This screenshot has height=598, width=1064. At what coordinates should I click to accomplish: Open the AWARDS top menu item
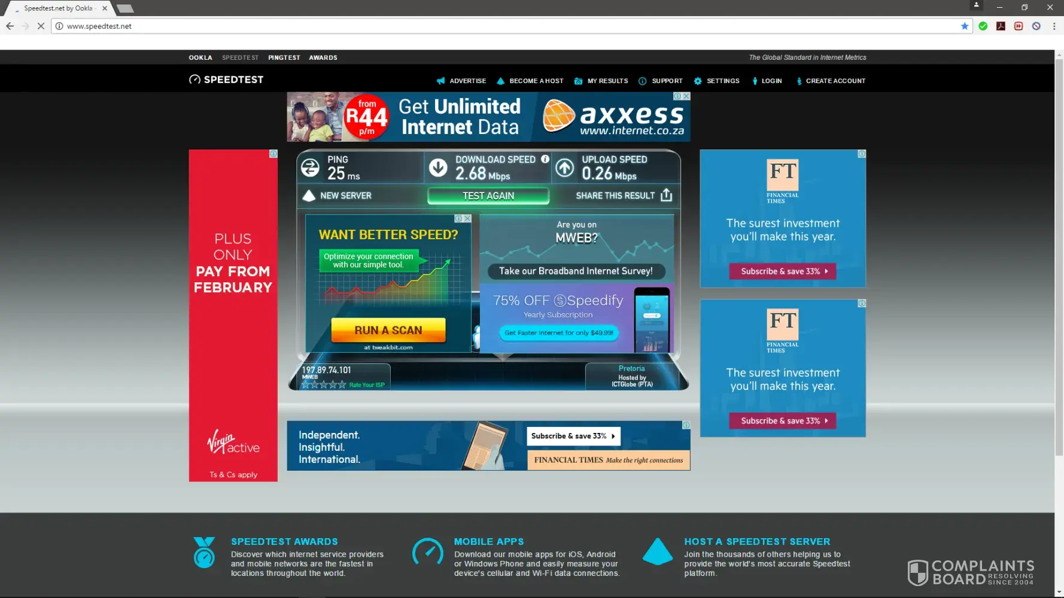click(x=323, y=57)
